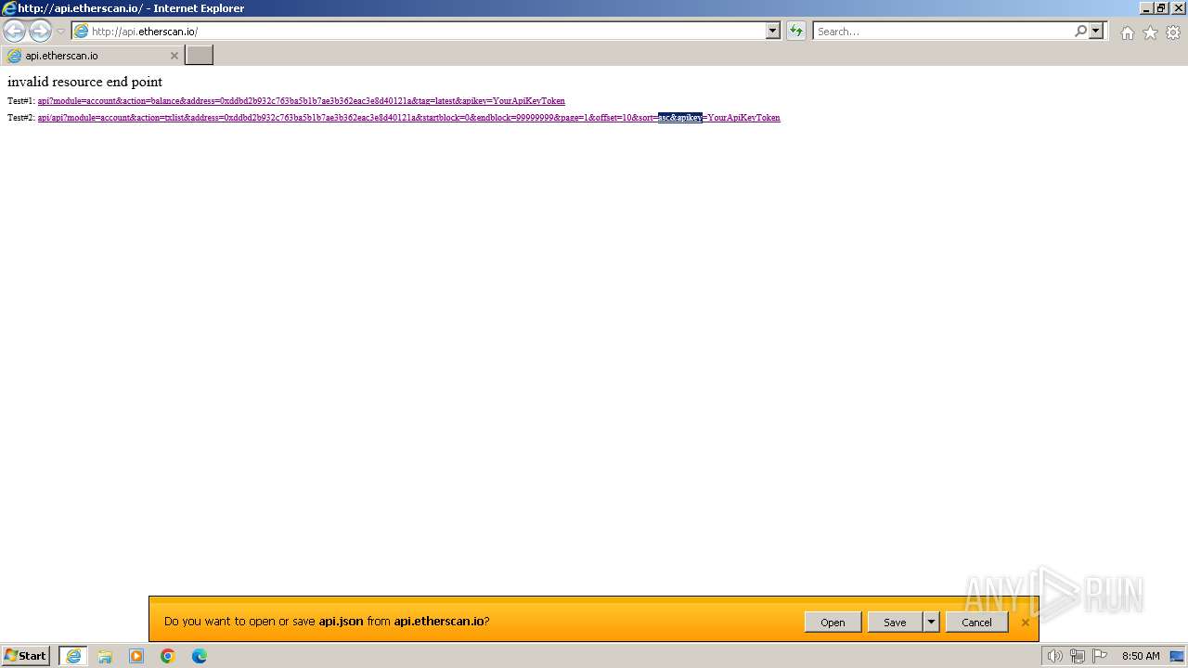
Task: Dismiss the download notification bar with X
Action: point(1025,623)
